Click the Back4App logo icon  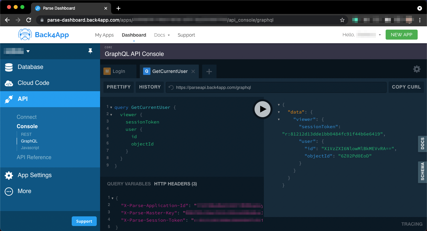25,35
